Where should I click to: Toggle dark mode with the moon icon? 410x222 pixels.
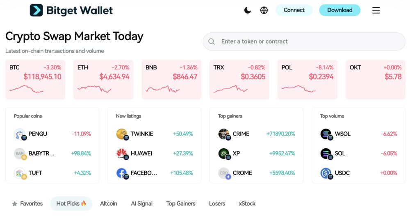[x=247, y=10]
